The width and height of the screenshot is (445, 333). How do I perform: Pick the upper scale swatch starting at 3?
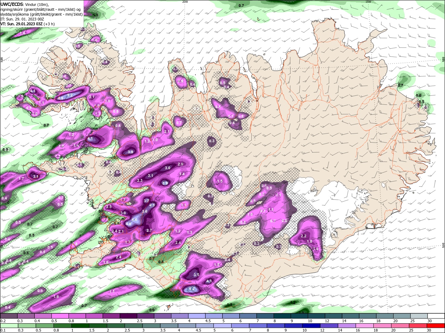click(162, 316)
